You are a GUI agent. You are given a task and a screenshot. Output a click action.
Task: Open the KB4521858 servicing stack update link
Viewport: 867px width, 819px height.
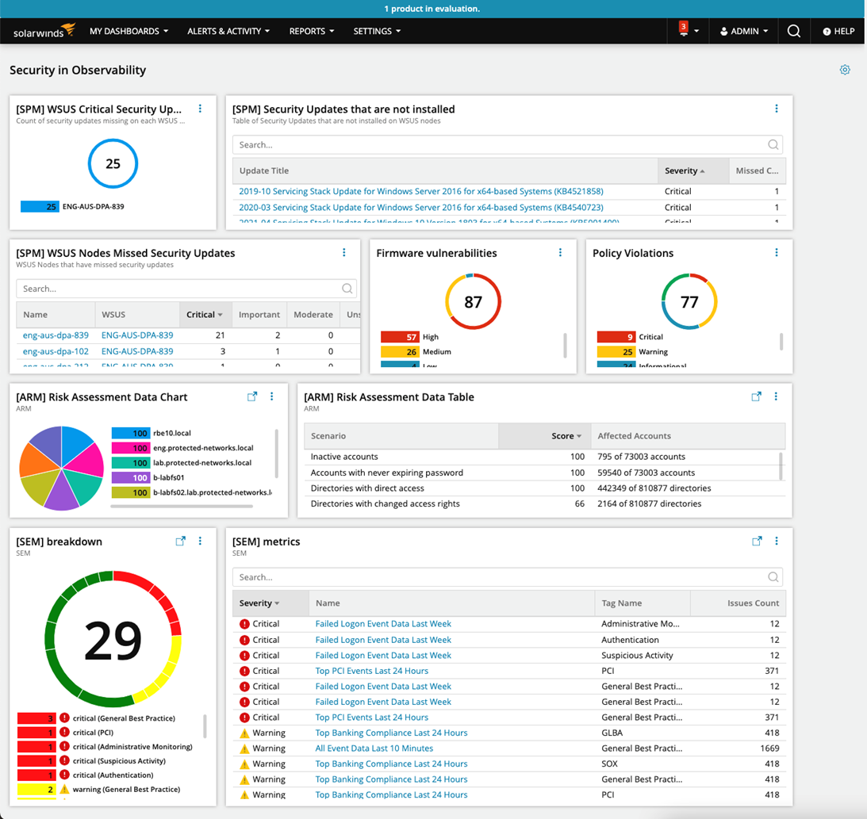pyautogui.click(x=420, y=191)
